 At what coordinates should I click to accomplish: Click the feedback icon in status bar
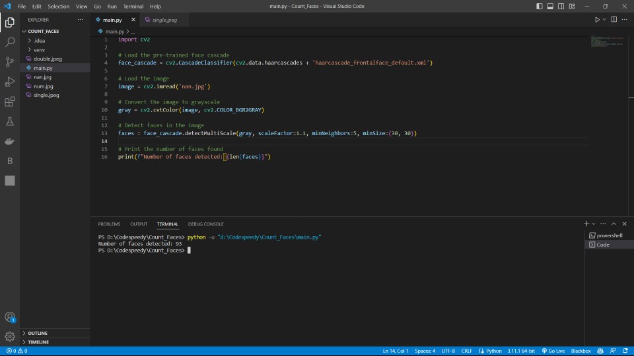(x=613, y=351)
